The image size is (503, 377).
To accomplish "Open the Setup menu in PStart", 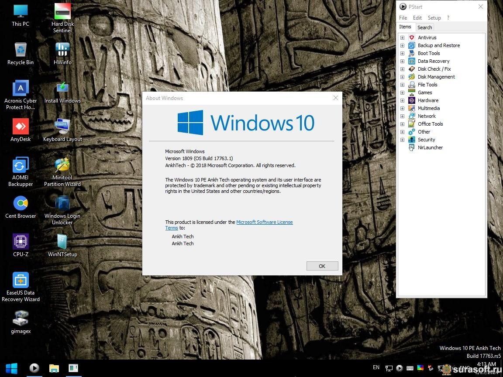I will pos(434,17).
